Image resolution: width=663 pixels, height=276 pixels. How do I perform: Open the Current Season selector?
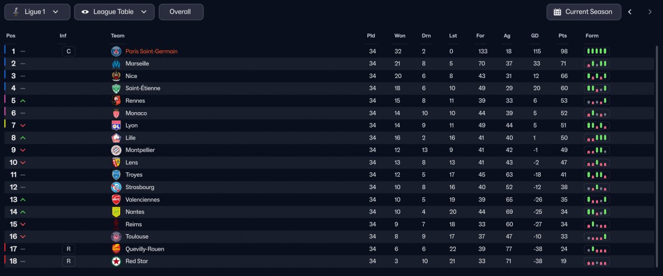584,12
